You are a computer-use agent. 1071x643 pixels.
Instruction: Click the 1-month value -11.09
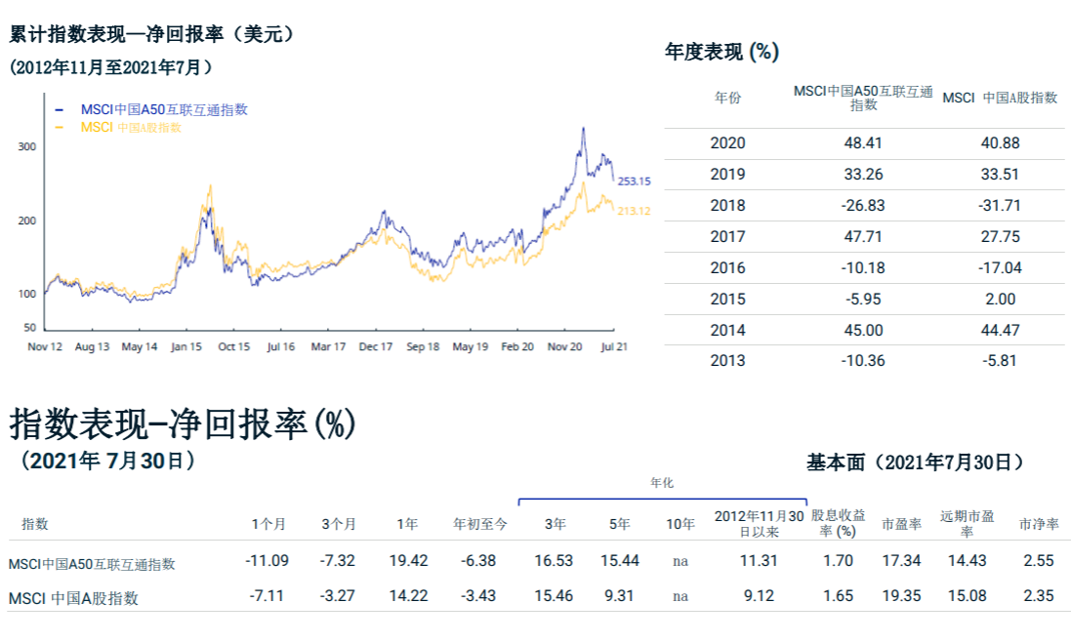pos(268,561)
